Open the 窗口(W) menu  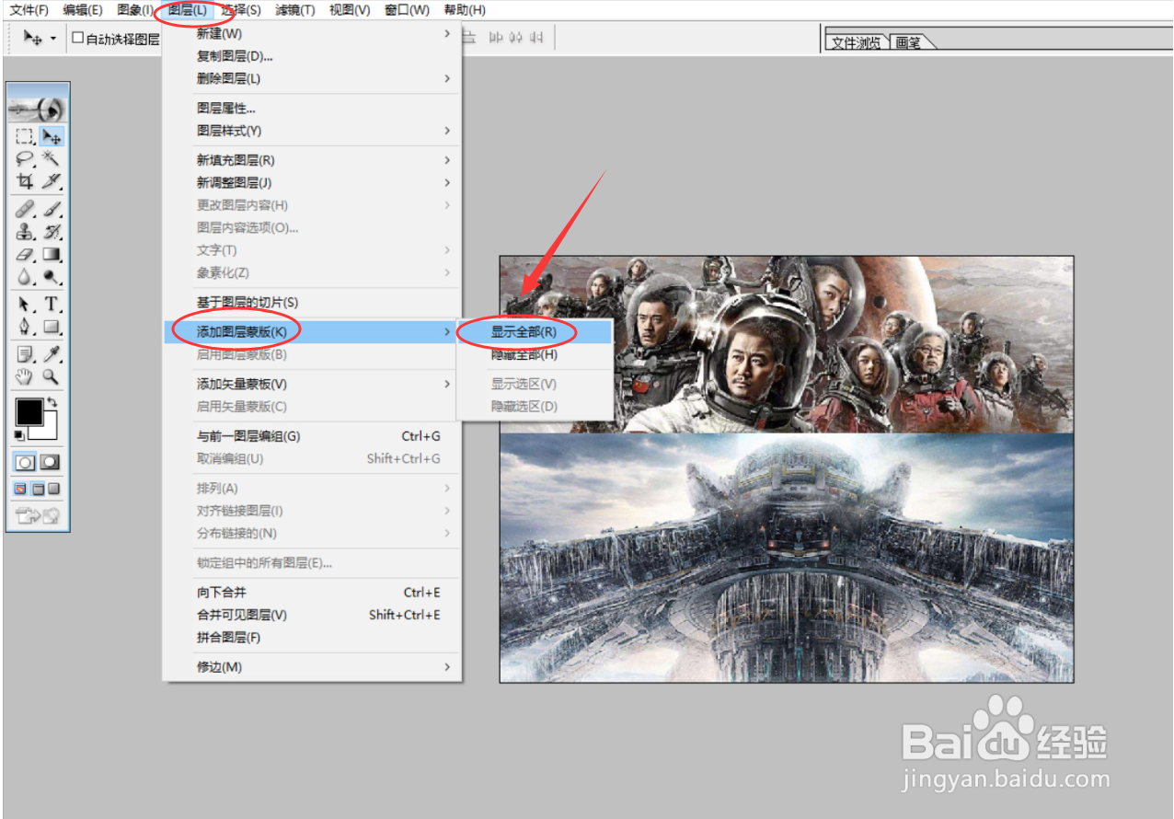pos(407,10)
